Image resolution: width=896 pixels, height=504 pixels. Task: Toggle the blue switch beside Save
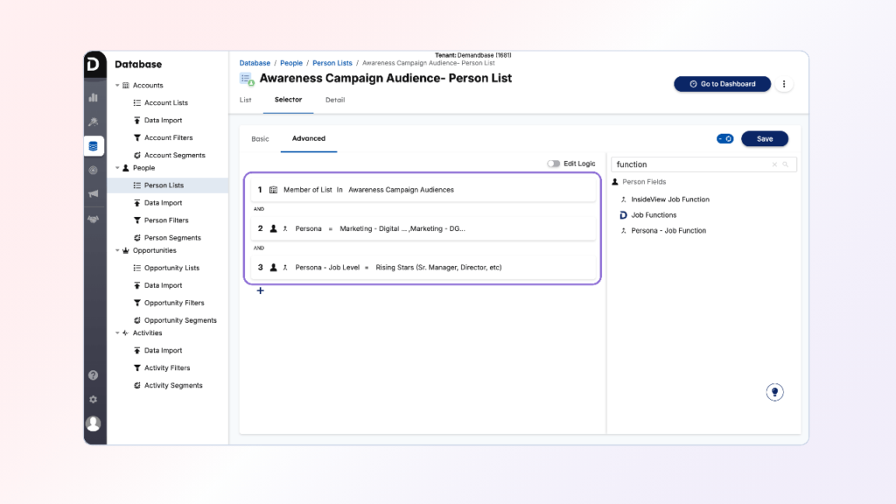725,138
